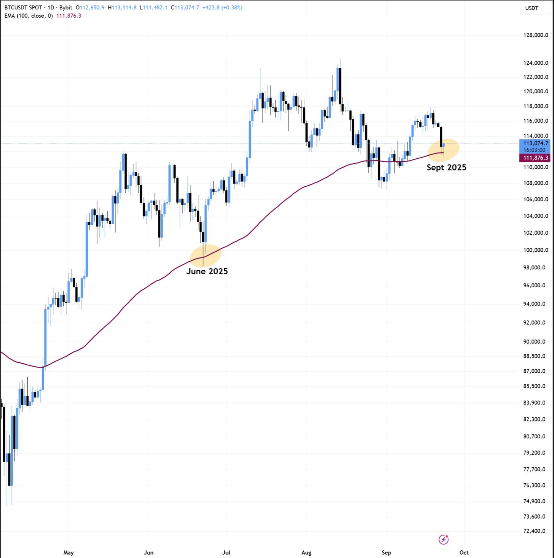Viewport: 554px width, 558px height.
Task: Click the 16:03:00 candle countdown label
Action: pos(534,150)
